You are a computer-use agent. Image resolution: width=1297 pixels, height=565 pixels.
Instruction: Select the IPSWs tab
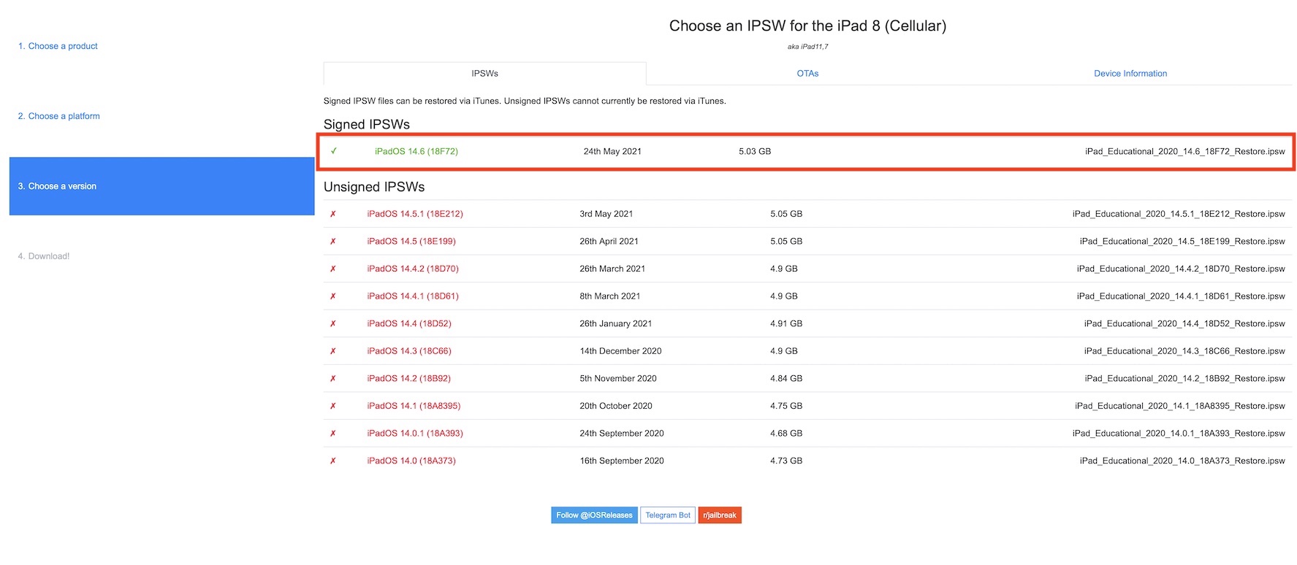pos(484,74)
